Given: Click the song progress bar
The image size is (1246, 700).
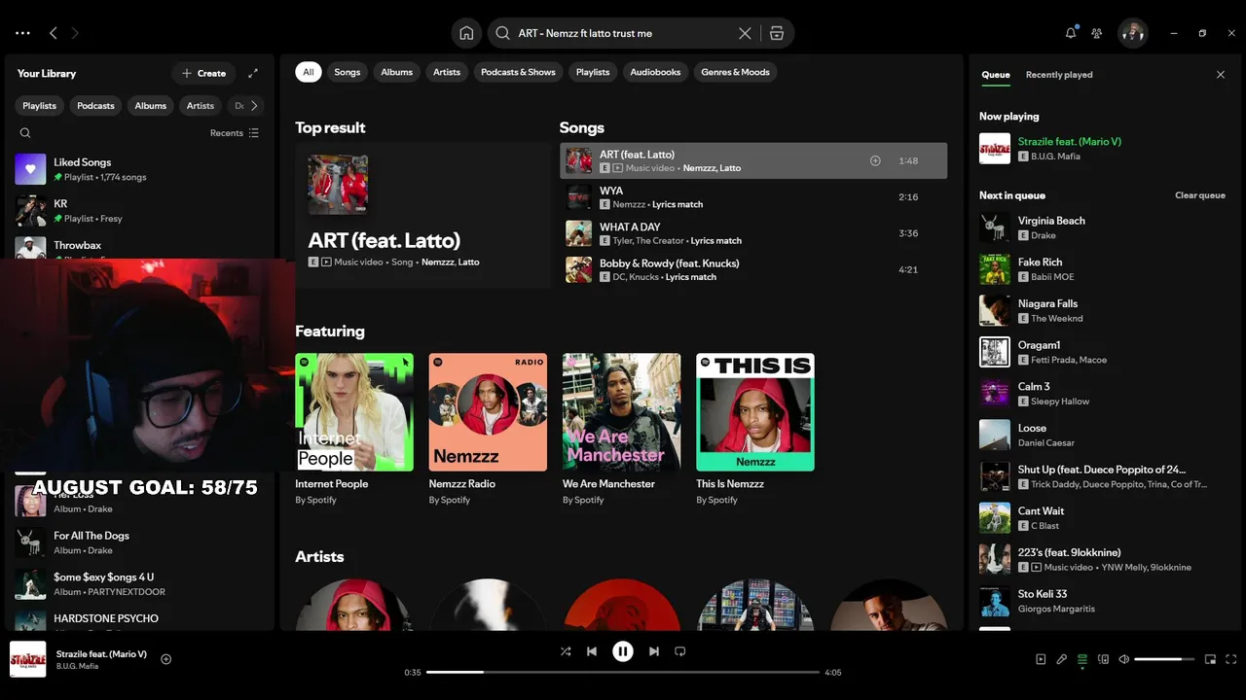Looking at the screenshot, I should 623,672.
